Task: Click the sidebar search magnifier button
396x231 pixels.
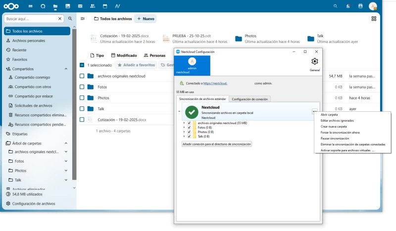Action: [x=70, y=19]
